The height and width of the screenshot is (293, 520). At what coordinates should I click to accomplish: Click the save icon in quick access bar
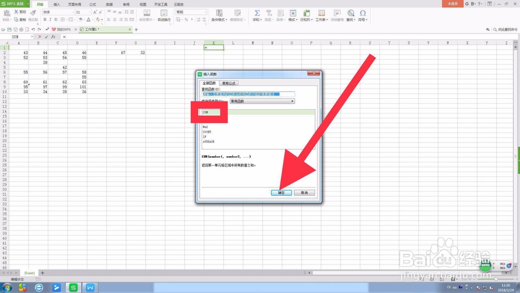9,30
